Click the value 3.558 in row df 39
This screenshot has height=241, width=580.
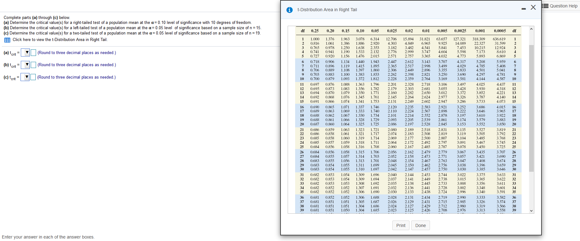click(501, 210)
